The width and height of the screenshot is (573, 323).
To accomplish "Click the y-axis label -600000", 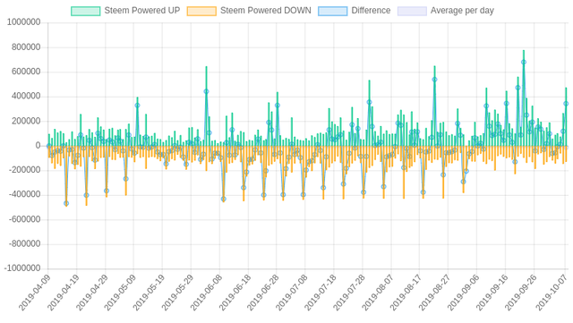I will tap(24, 219).
